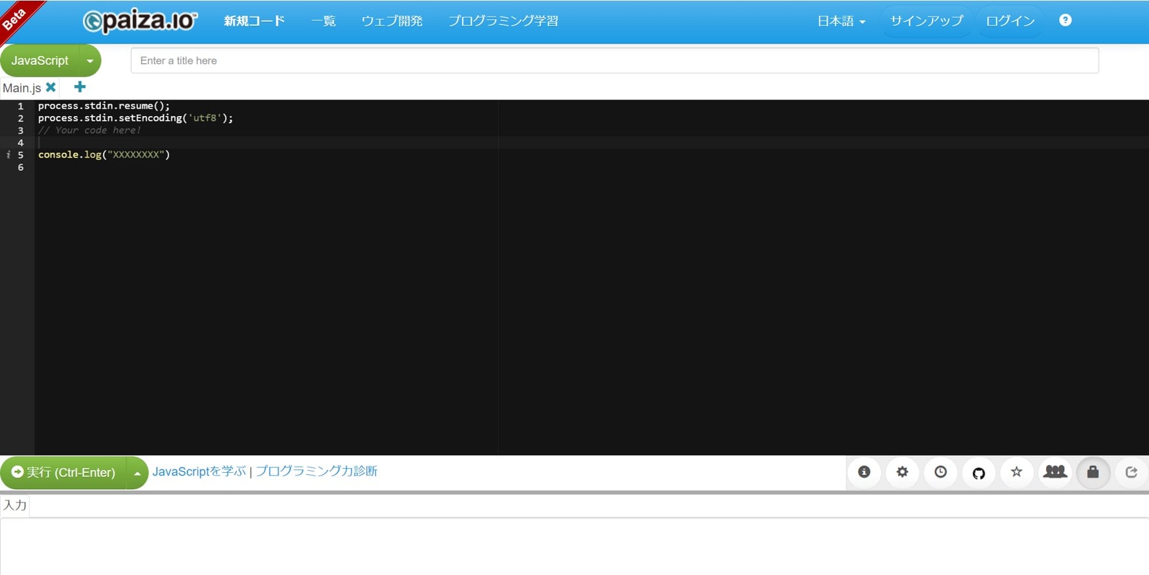Click the 'Enter a title here' field
1149x575 pixels.
point(614,61)
